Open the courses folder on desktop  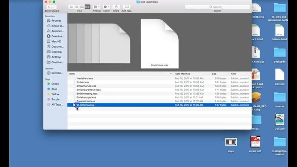click(279, 100)
